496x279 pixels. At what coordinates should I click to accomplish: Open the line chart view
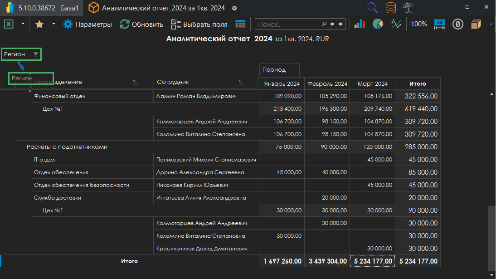(396, 24)
